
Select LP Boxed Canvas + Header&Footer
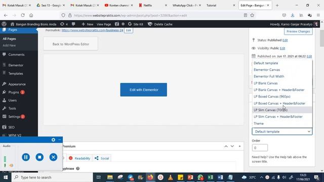pos(282,103)
